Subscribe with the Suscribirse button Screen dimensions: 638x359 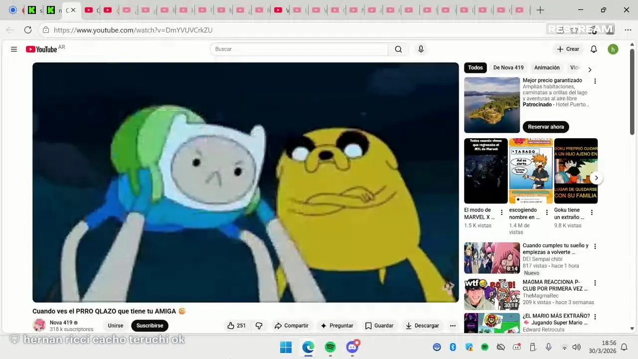coord(150,326)
